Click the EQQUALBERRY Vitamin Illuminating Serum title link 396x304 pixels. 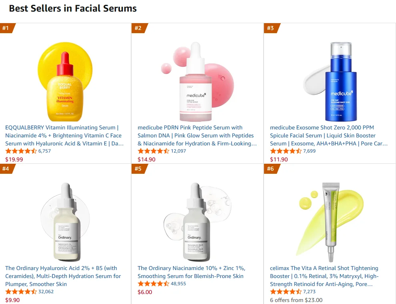(x=64, y=135)
